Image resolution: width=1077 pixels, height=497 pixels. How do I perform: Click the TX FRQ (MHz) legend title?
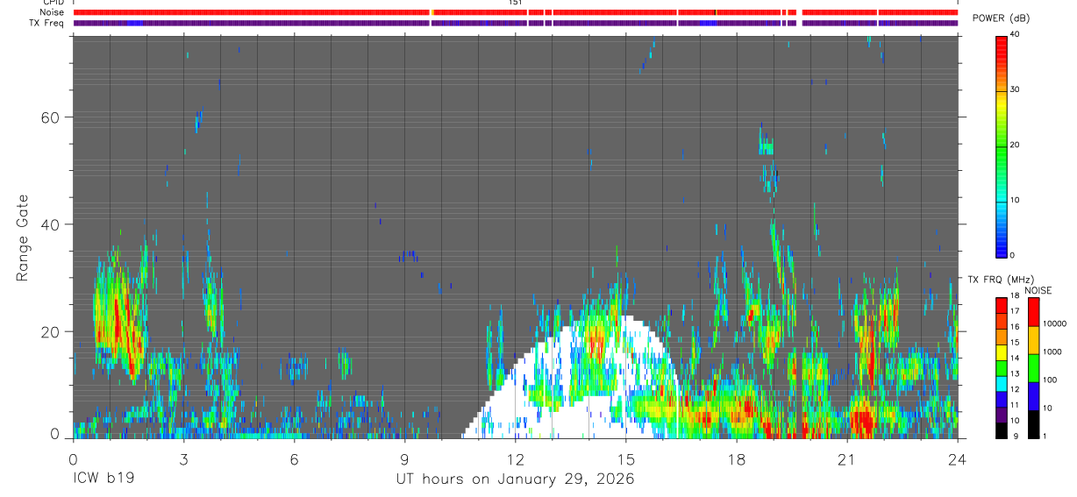pos(1001,280)
